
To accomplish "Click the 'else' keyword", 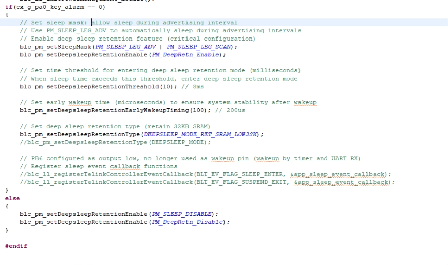I will coord(12,198).
